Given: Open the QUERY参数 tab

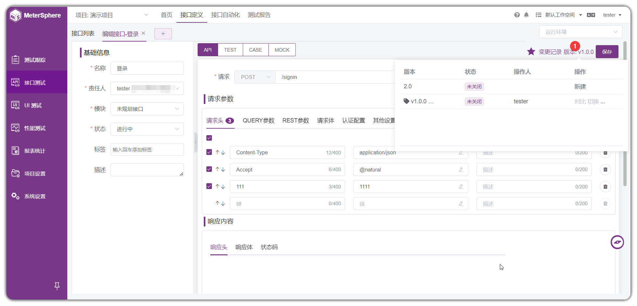Looking at the screenshot, I should [258, 121].
